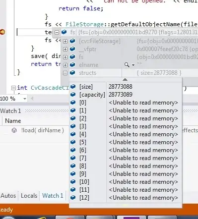
Task: Select the !load( dirName ) watch expression
Action: [x=43, y=130]
